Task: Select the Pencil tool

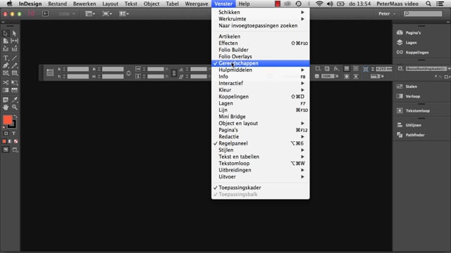Action: point(14,65)
